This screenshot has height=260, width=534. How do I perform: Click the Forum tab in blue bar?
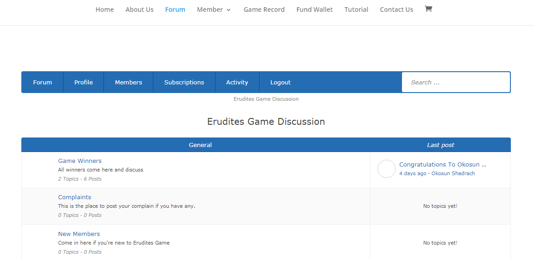pyautogui.click(x=43, y=82)
